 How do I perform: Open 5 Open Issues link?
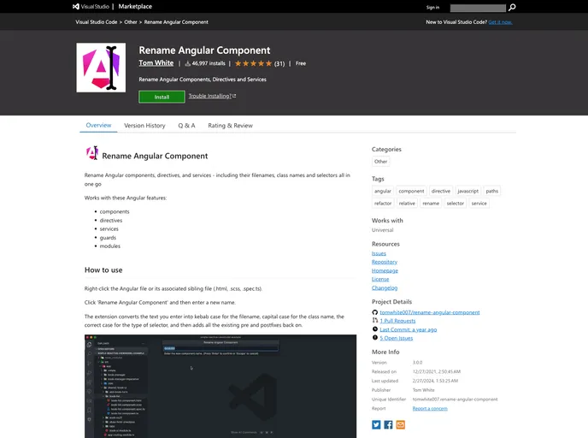(x=396, y=338)
